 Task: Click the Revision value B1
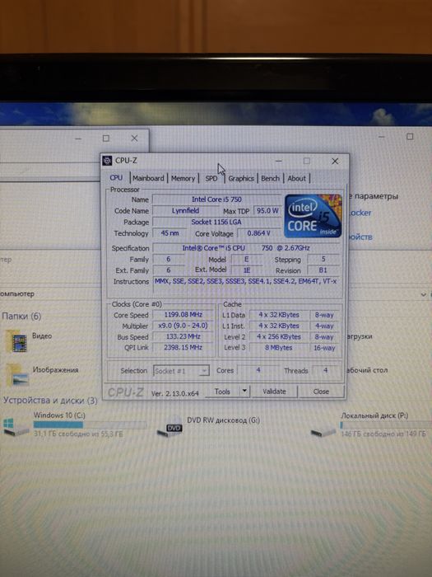[x=323, y=270]
